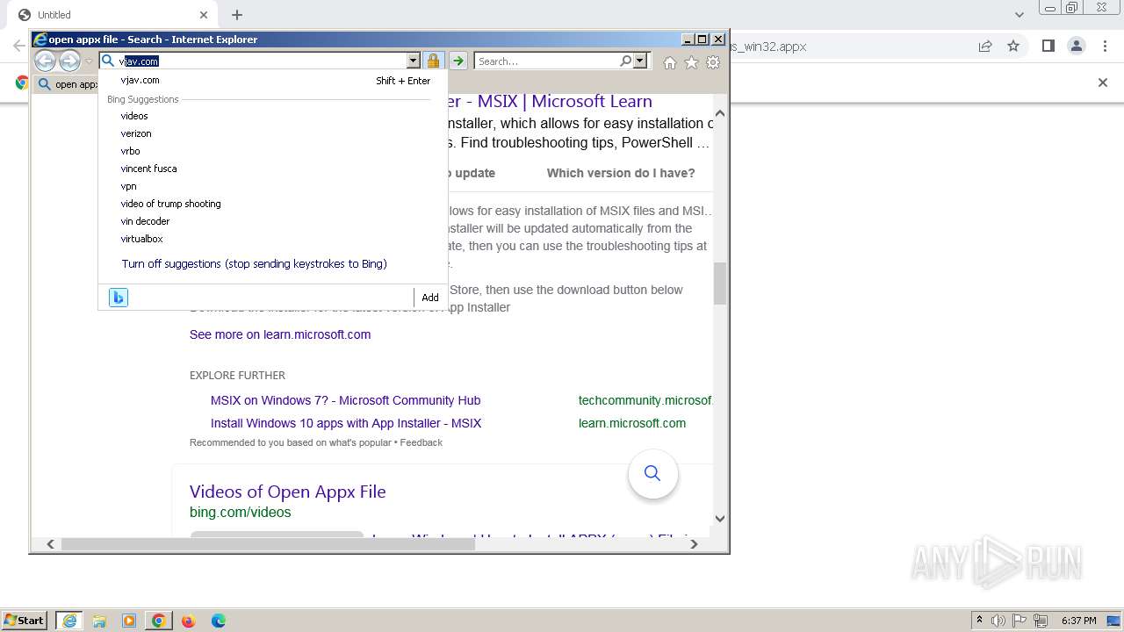This screenshot has height=632, width=1124.
Task: Click the green Go arrow in Internet Explorer
Action: pos(458,61)
